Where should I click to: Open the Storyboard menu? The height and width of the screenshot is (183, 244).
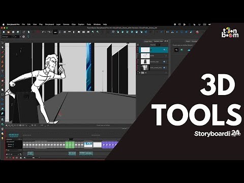pos(49,24)
